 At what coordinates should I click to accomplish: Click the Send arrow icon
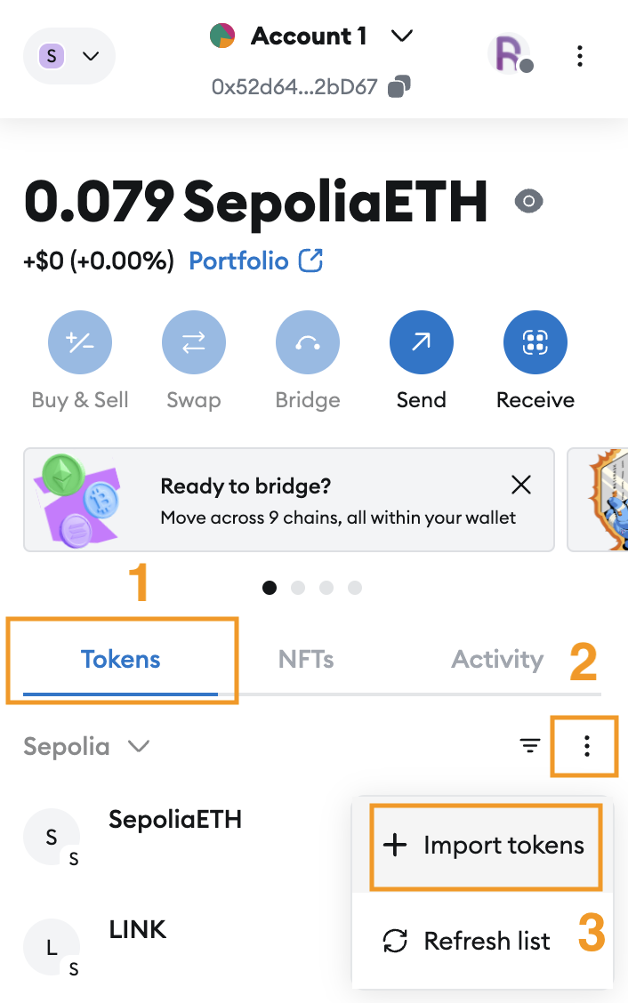coord(422,342)
